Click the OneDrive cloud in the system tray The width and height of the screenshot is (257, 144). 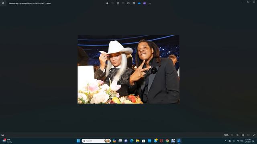click(x=230, y=141)
